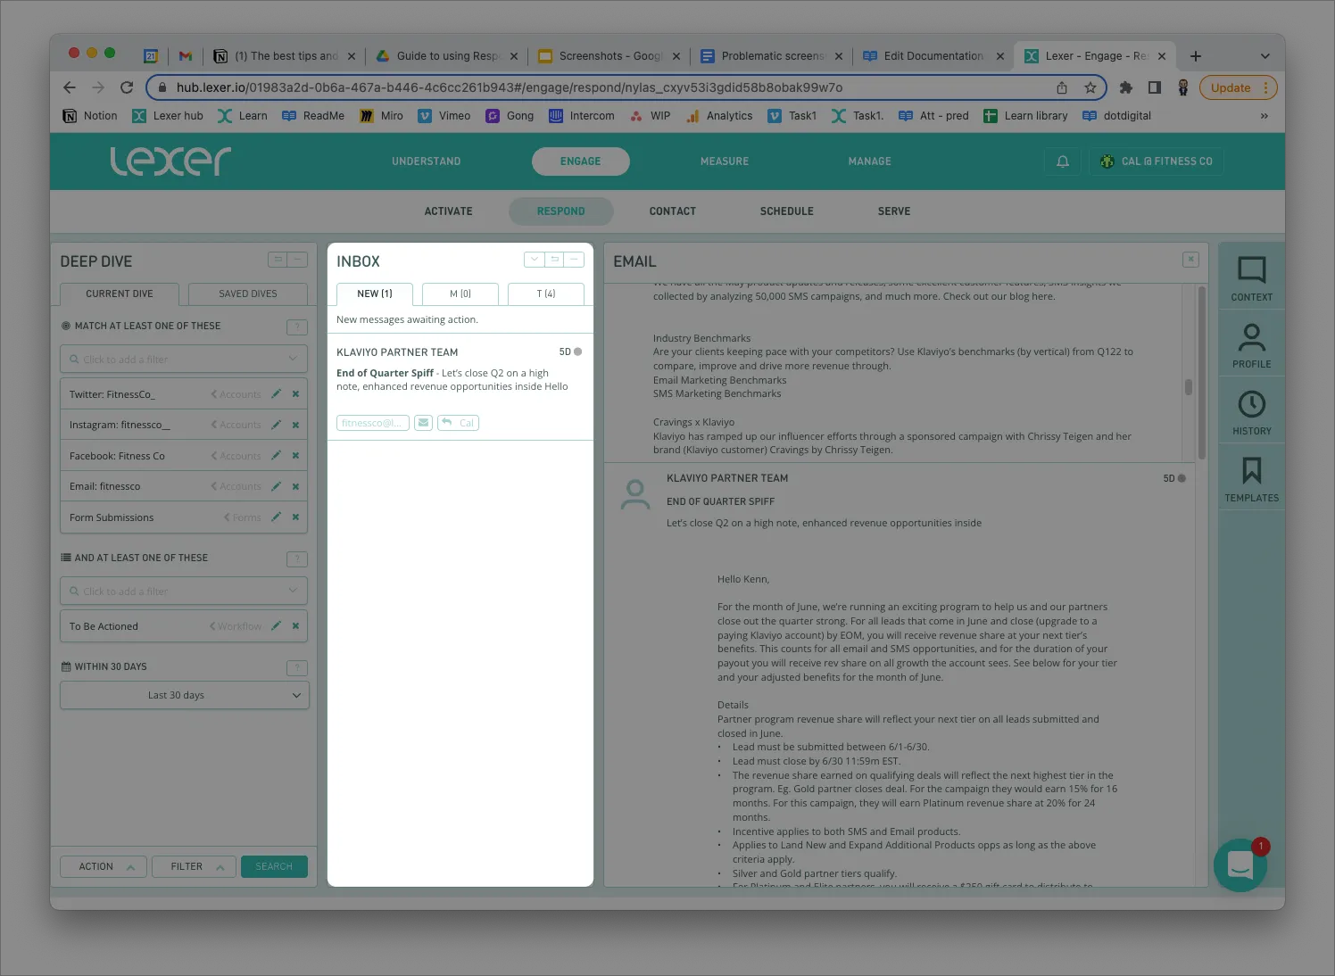The image size is (1335, 976).
Task: Open the NEW (1) inbox tab
Action: pos(375,294)
